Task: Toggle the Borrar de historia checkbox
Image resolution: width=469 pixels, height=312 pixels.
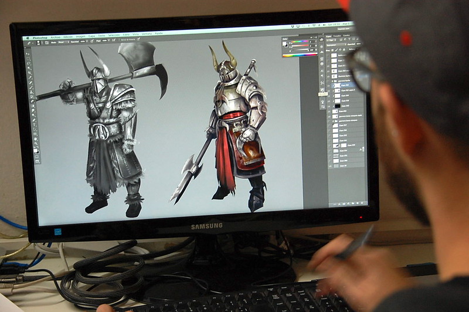Action: (x=119, y=40)
